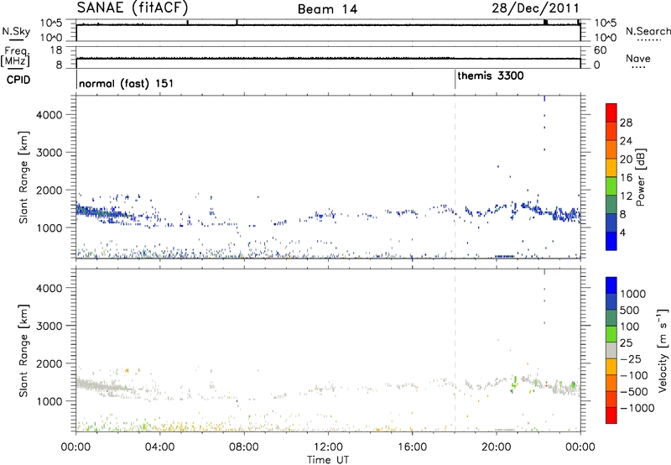The image size is (671, 465).
Task: Click the N.Sky legend label
Action: coord(16,31)
